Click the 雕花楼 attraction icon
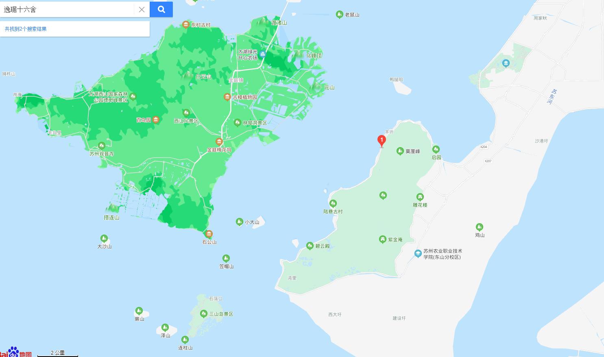The image size is (604, 357). [x=421, y=197]
